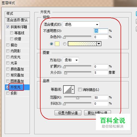The height and width of the screenshot is (137, 137).
Task: Click the 扩展 spread slider handle
Action: (x=64, y=67)
